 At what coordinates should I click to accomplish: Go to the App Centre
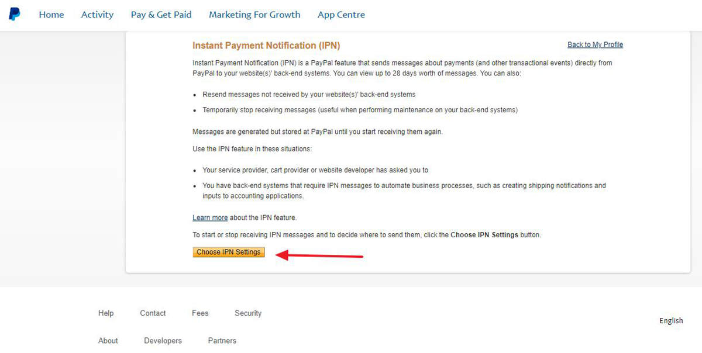click(341, 15)
